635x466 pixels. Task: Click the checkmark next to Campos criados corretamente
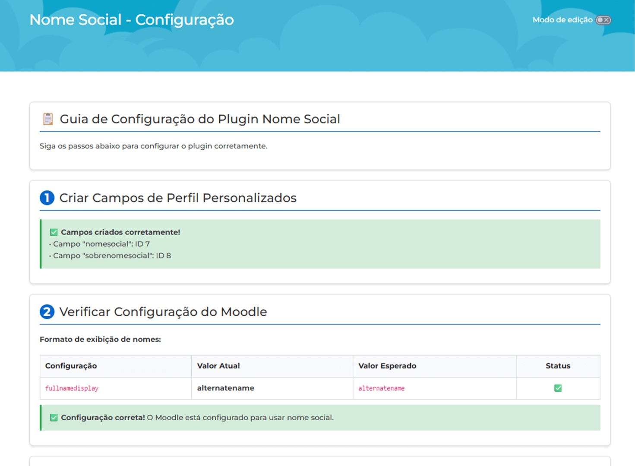tap(54, 232)
